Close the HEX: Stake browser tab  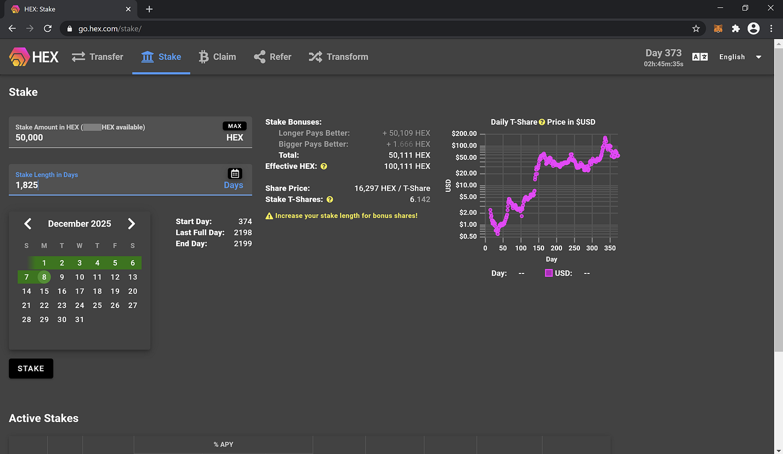point(128,9)
